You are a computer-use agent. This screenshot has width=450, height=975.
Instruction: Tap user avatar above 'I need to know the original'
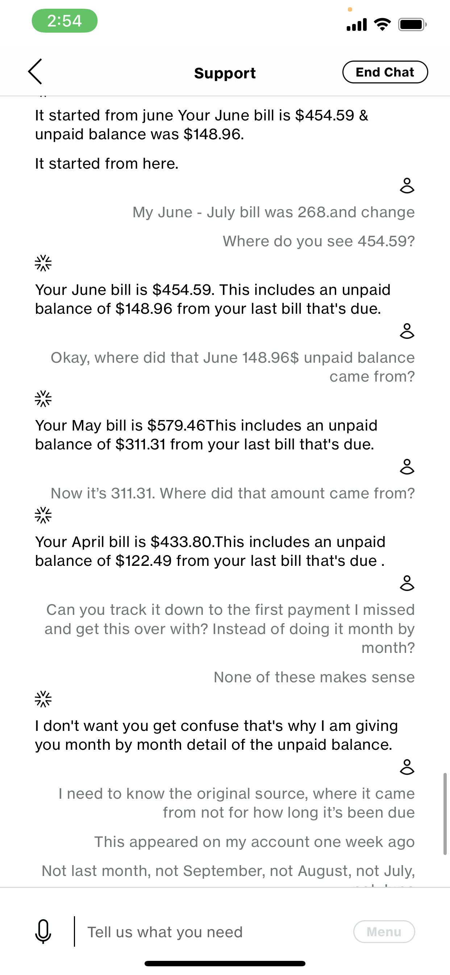407,767
